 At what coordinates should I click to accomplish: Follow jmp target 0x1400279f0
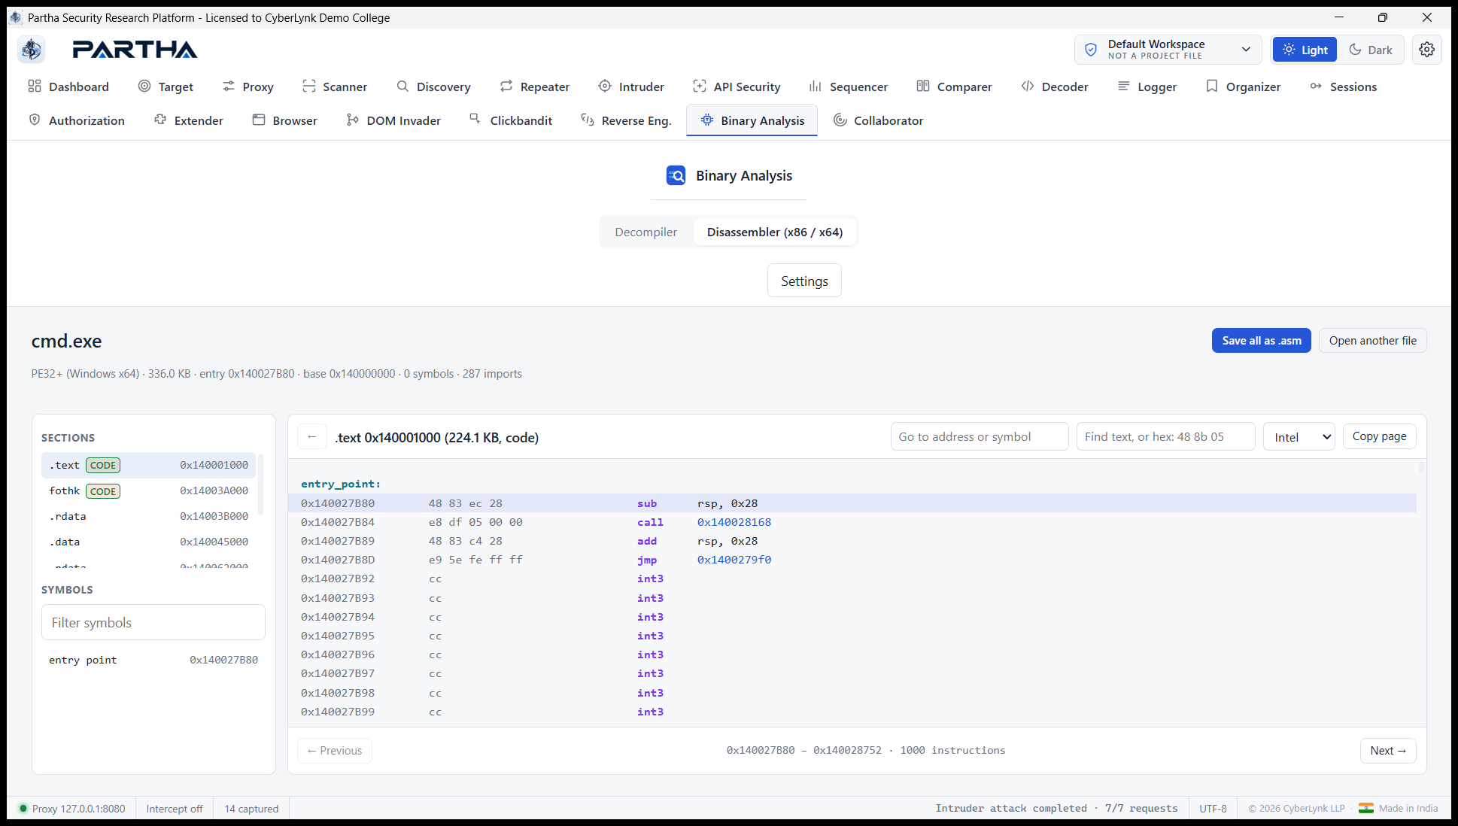coord(734,560)
